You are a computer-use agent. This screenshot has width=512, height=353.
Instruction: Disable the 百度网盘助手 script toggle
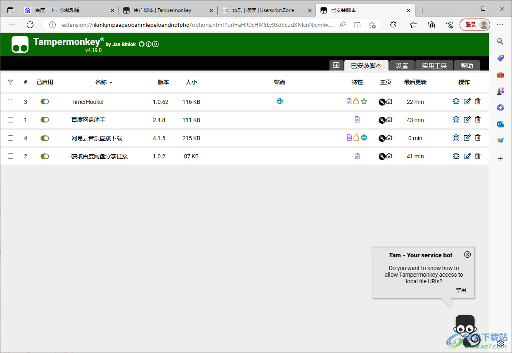[45, 120]
